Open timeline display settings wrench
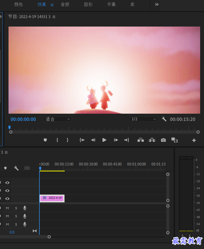This screenshot has width=204, height=249. [x=16, y=168]
